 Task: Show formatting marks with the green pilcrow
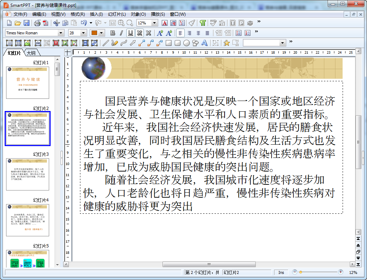pyautogui.click(x=203, y=23)
